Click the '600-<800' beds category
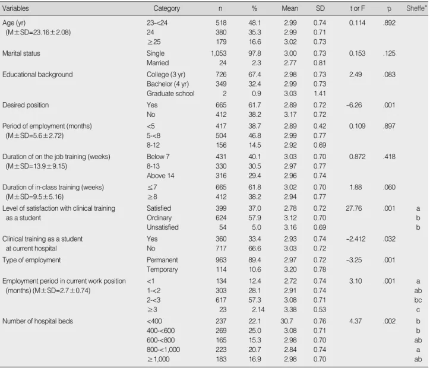The width and height of the screenshot is (430, 368). click(x=161, y=340)
